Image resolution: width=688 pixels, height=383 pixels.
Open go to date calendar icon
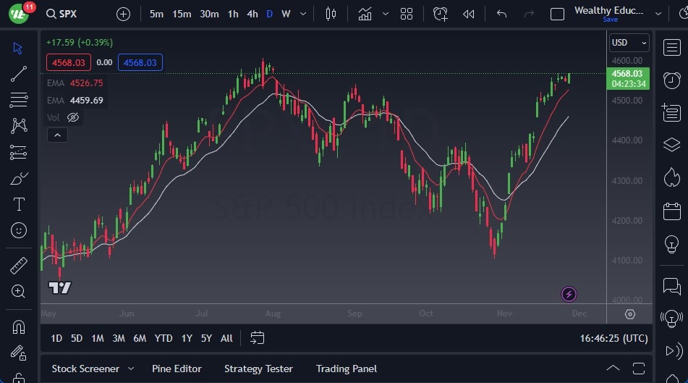click(257, 338)
